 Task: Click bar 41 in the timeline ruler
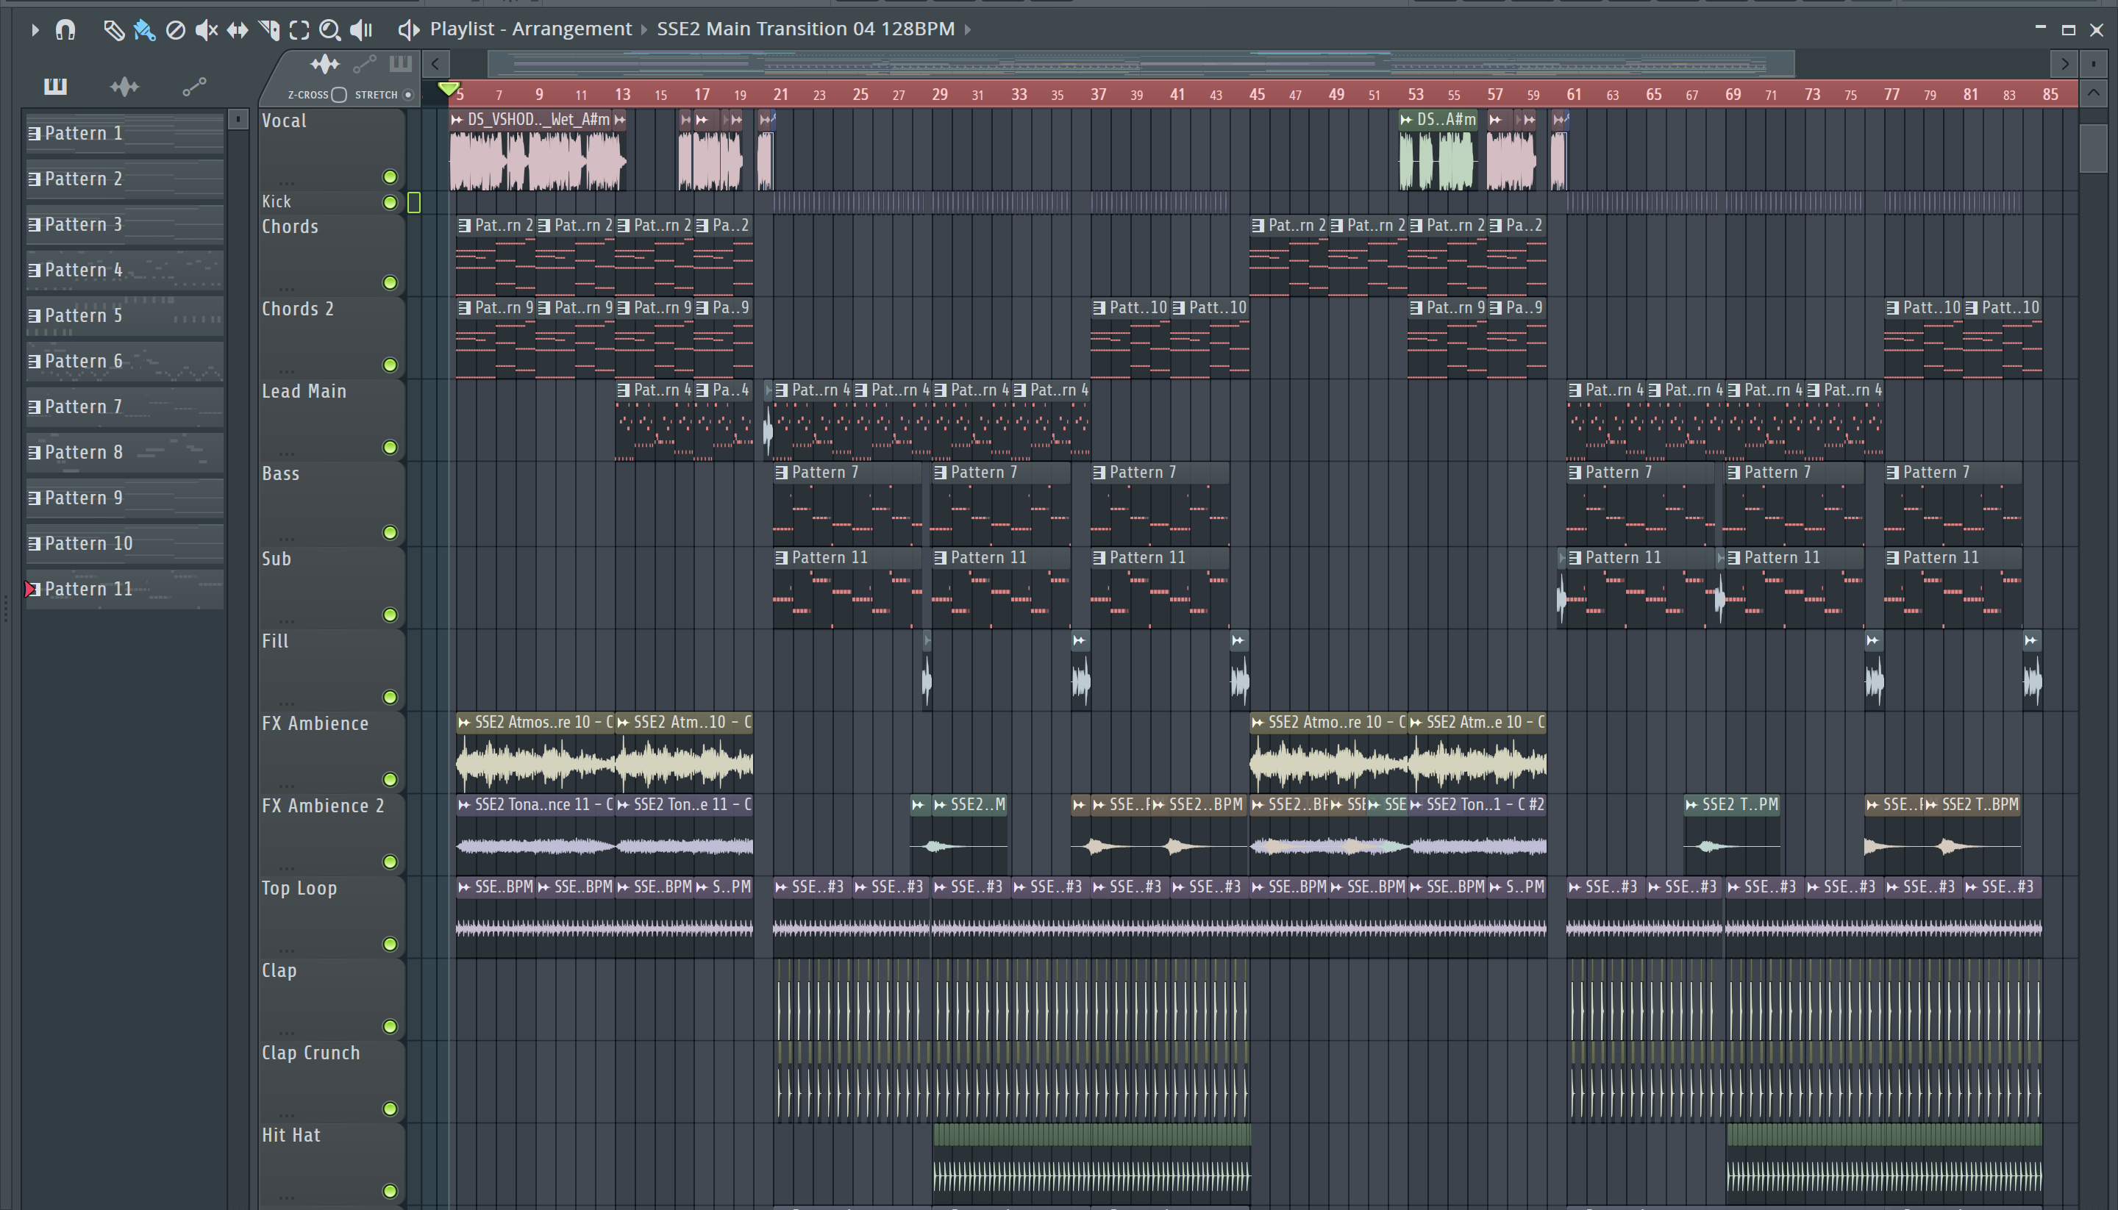click(1177, 94)
